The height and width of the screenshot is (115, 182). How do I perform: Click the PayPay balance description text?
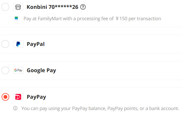point(100,108)
